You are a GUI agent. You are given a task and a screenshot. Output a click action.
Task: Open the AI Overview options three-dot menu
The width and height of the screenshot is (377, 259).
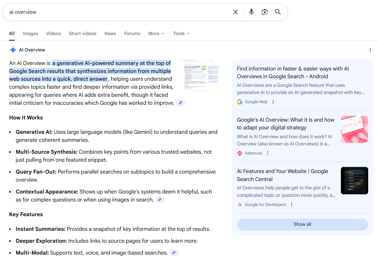tap(370, 50)
